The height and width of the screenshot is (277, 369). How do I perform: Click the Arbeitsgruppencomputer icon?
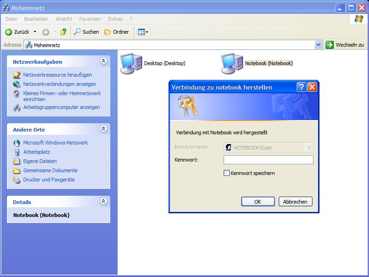pos(17,108)
